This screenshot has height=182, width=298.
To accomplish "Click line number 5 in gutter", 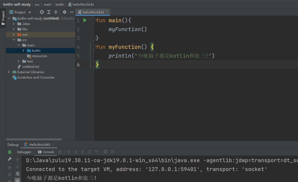I will pos(78,56).
